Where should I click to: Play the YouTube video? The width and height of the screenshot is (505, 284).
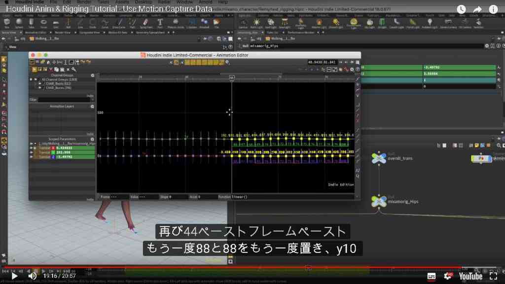coord(14,276)
